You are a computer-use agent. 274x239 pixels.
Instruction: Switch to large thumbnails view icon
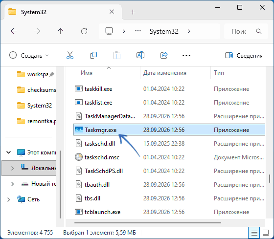[266, 233]
